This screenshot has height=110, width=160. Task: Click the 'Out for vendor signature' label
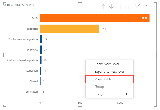pyautogui.click(x=23, y=39)
